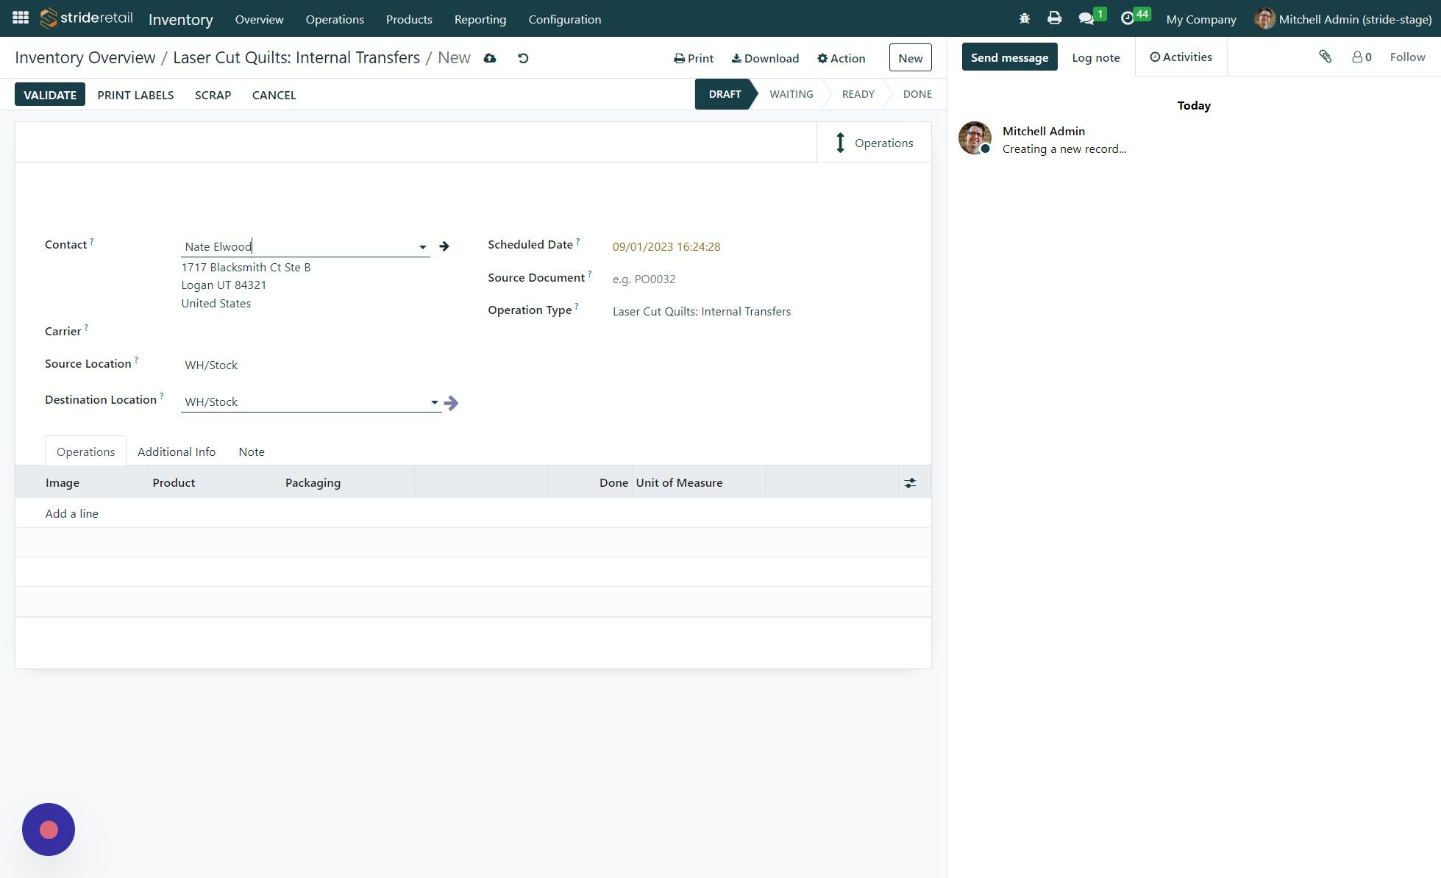Click the Operation Type value text
Image resolution: width=1441 pixels, height=878 pixels.
pos(702,312)
